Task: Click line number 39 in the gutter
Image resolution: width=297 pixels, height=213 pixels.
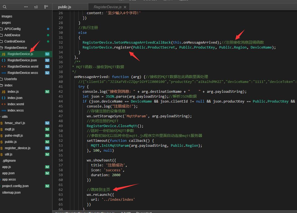Action: click(61, 77)
